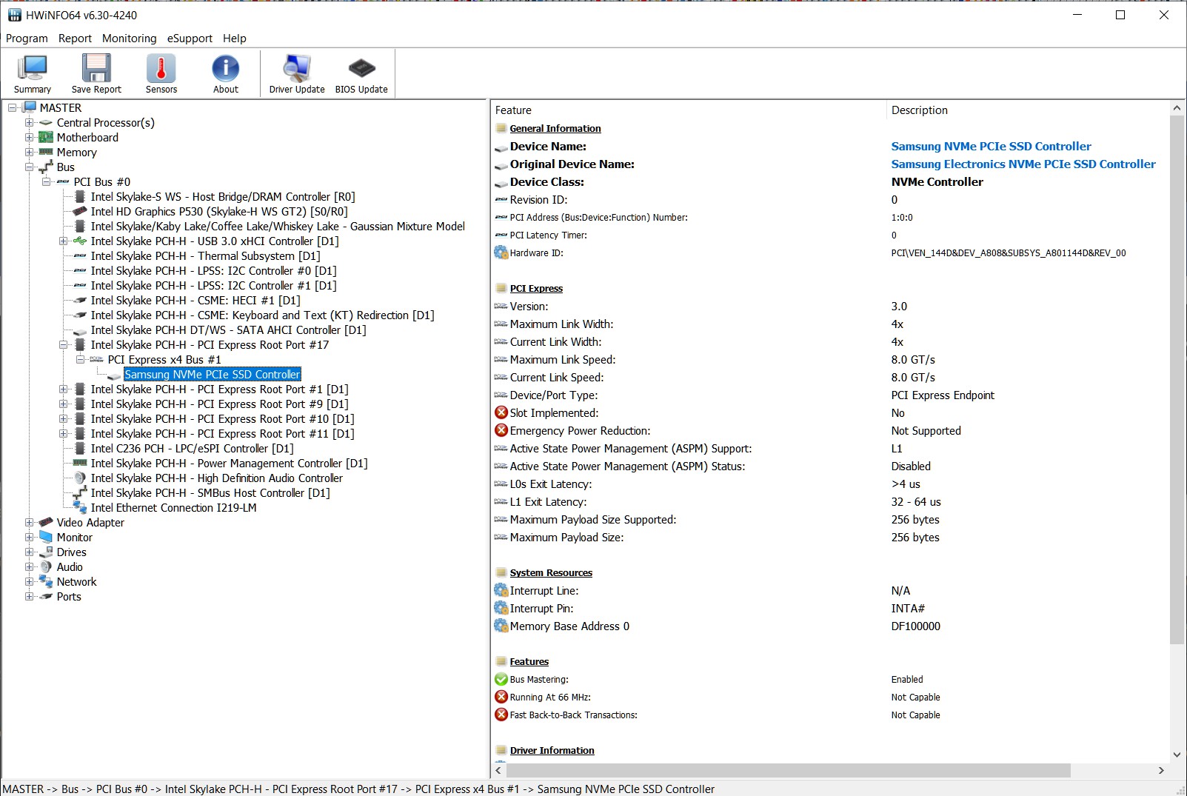The image size is (1187, 796).
Task: Select the SATA AHCI Controller entry
Action: click(x=228, y=330)
